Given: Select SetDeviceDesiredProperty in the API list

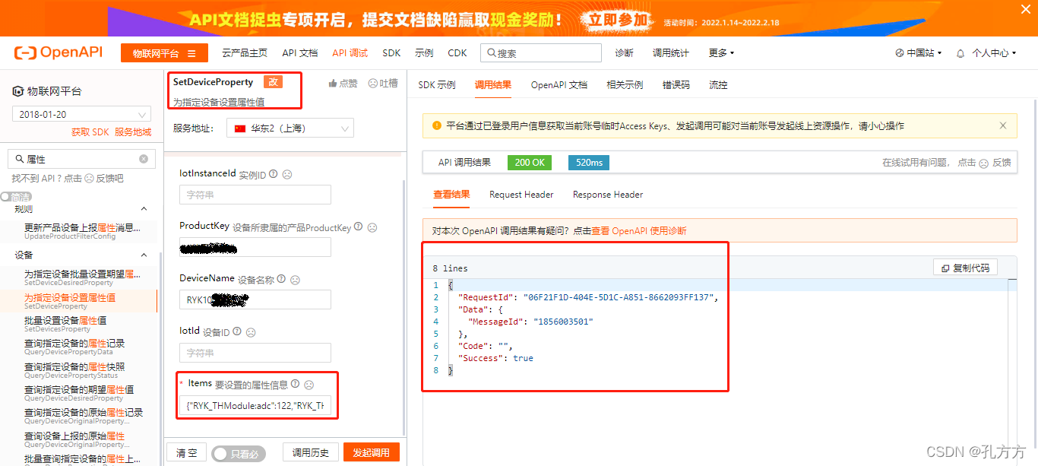Looking at the screenshot, I should coord(82,277).
